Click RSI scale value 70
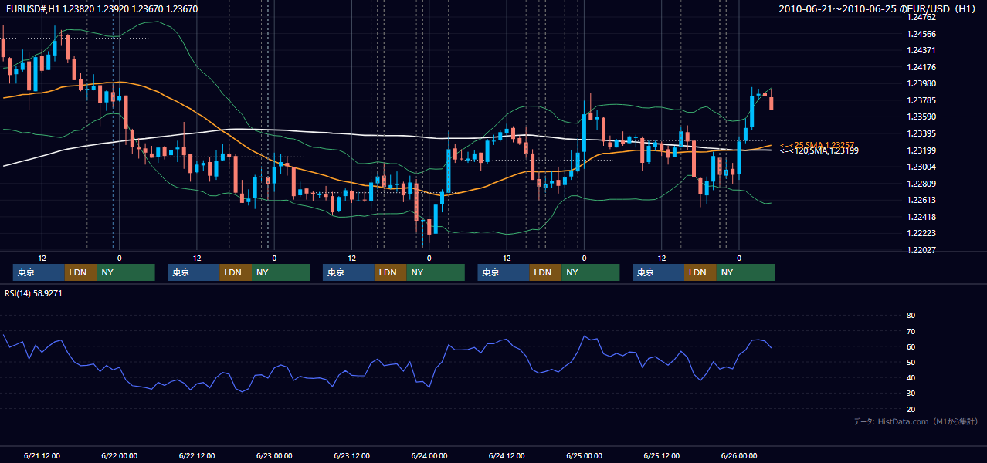Screen dimensions: 987x463 click(x=911, y=331)
